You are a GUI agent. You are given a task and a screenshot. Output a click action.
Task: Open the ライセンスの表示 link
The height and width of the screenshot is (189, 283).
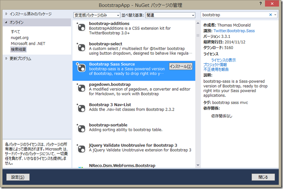click(223, 60)
